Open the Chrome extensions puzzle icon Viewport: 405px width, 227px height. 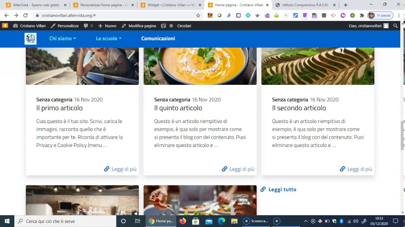[x=362, y=15]
